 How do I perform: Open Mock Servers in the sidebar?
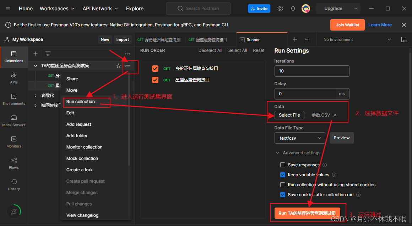click(x=14, y=121)
